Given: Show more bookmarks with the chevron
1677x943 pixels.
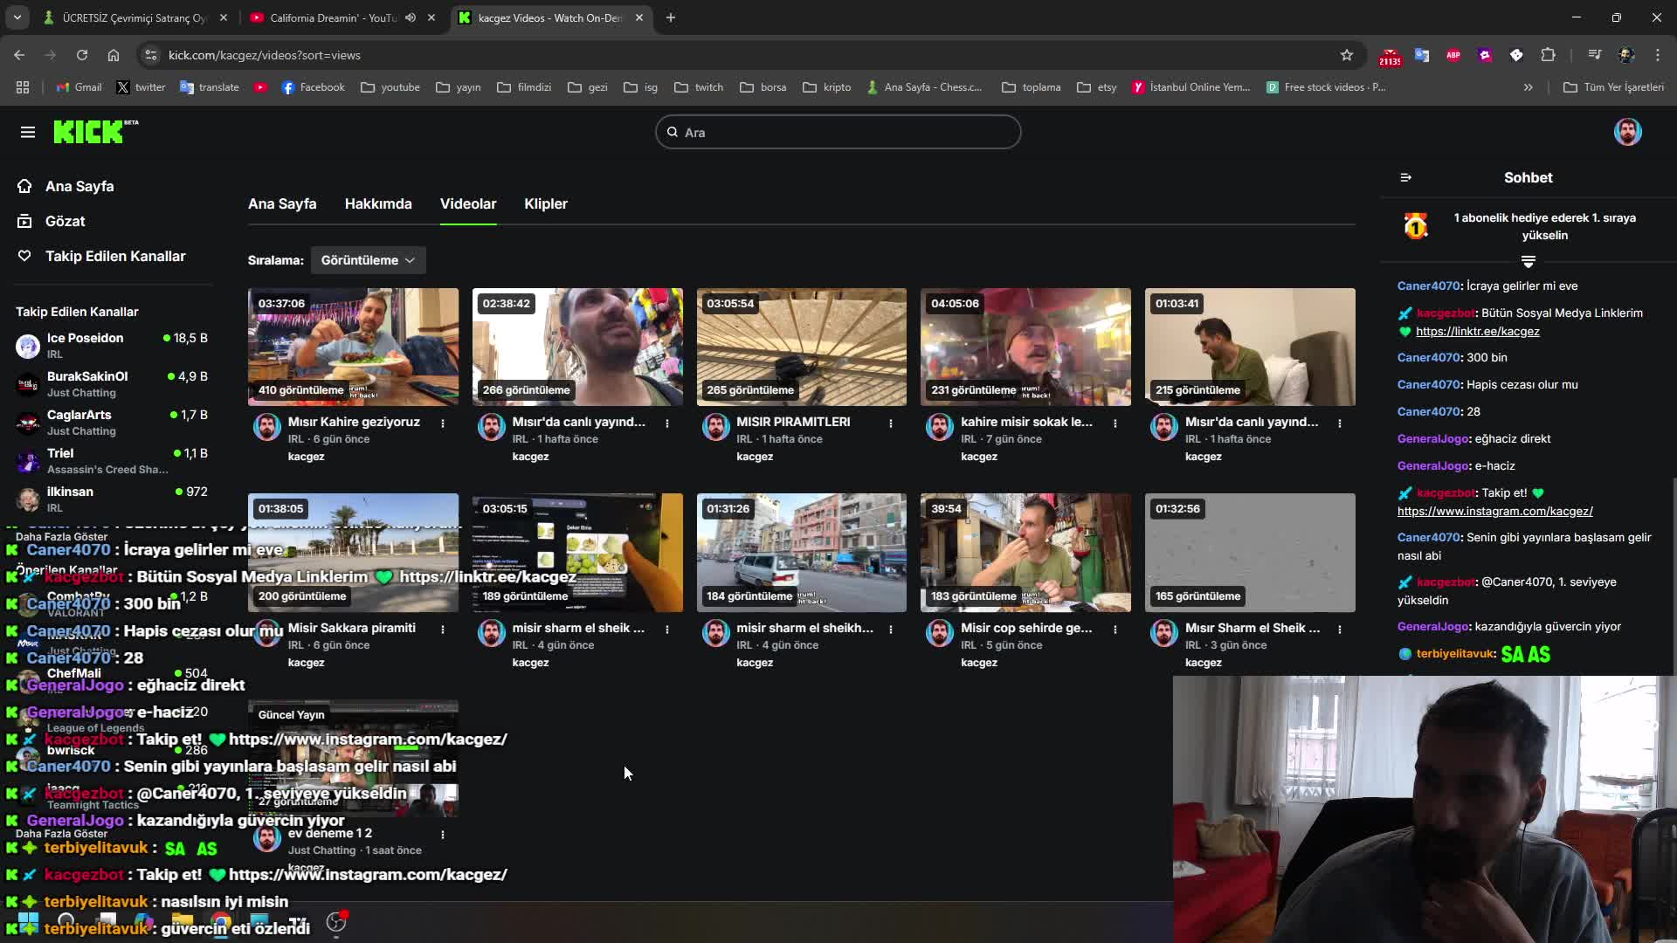Looking at the screenshot, I should coord(1529,87).
